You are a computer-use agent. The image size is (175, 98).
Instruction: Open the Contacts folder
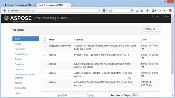click(19, 69)
